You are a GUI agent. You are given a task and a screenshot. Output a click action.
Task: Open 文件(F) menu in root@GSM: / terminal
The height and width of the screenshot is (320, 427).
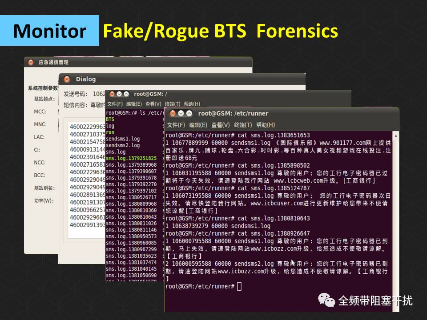[115, 104]
